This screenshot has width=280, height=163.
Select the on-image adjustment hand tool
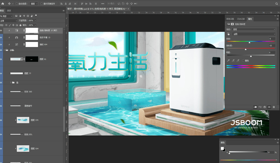[x=228, y=34]
